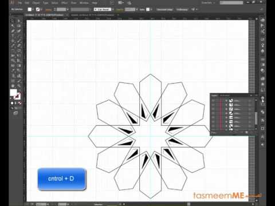Select the Zoom tool

click(19, 86)
